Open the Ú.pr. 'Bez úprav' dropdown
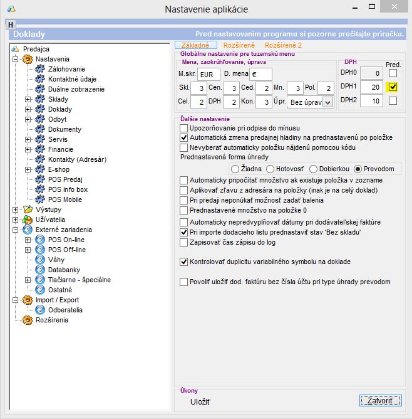The height and width of the screenshot is (419, 412). tap(327, 102)
